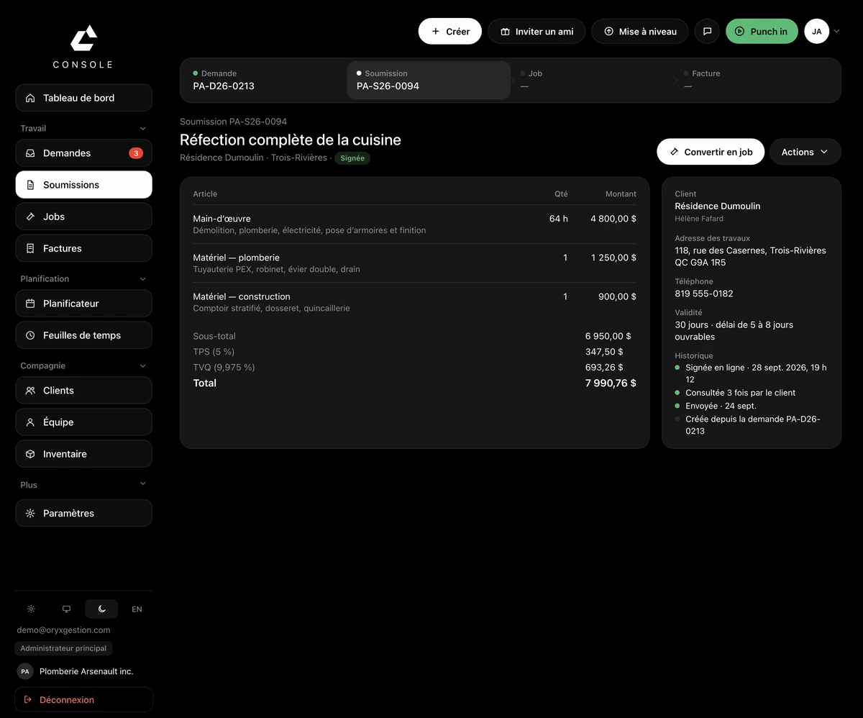Click Administrateur principal role label

pyautogui.click(x=63, y=648)
